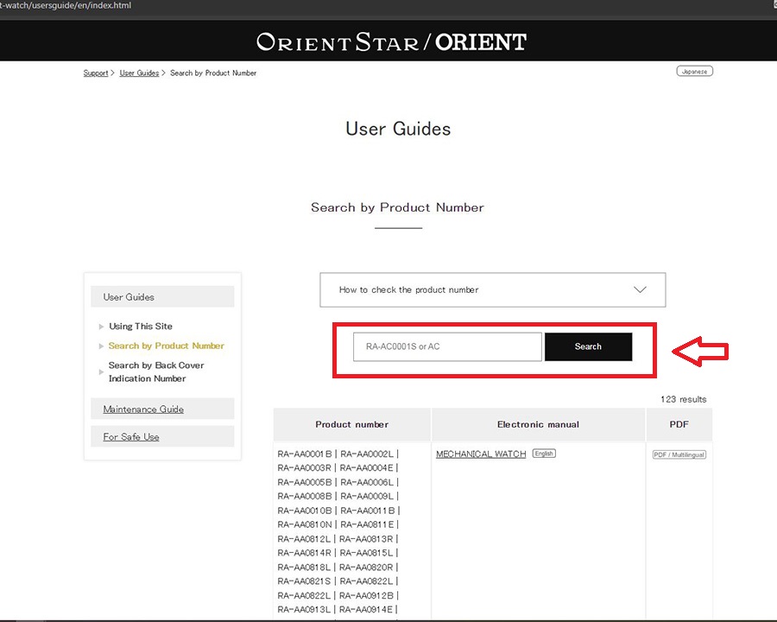The height and width of the screenshot is (622, 777).
Task: Select product number RA-AA0912B
Action: tap(366, 595)
